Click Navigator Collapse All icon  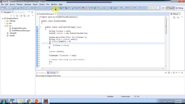tap(21, 16)
